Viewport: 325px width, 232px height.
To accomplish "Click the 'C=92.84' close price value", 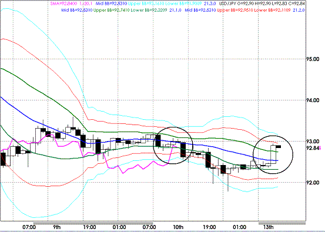I will pos(297,4).
